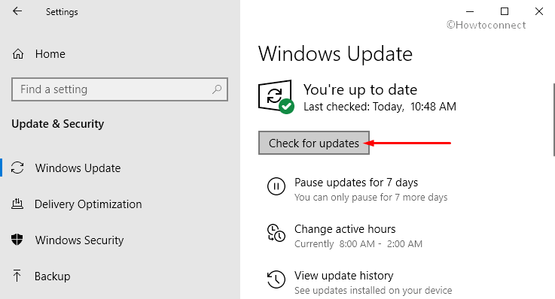Click the update status icon with checkmark
Viewport: 555px width, 299px height.
(276, 97)
